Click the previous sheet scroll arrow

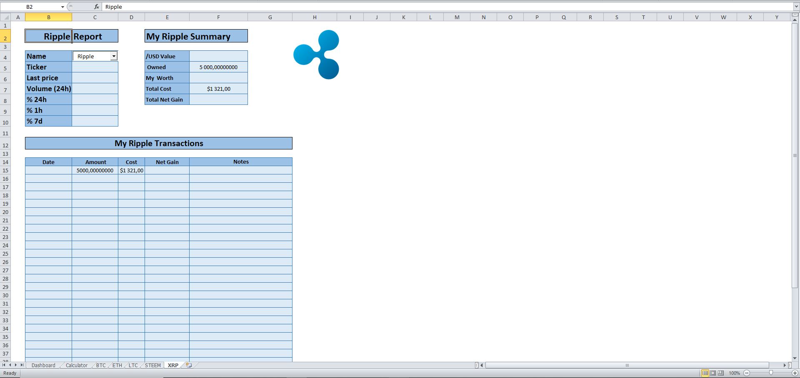(10, 365)
